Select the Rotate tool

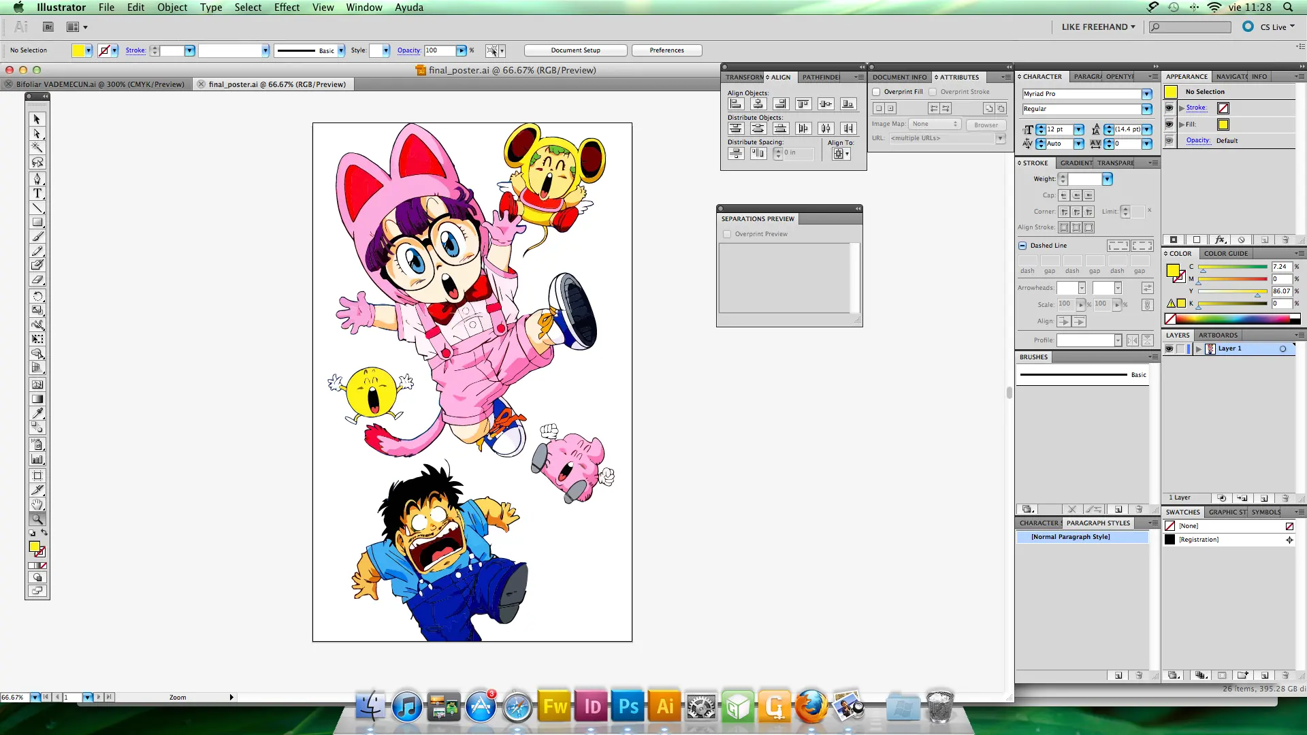tap(37, 296)
